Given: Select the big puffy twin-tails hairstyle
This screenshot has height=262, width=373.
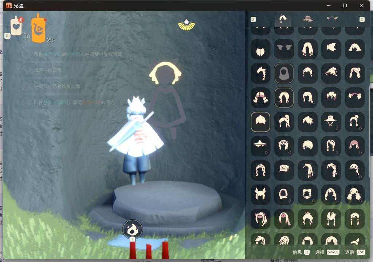Looking at the screenshot, I should click(355, 195).
